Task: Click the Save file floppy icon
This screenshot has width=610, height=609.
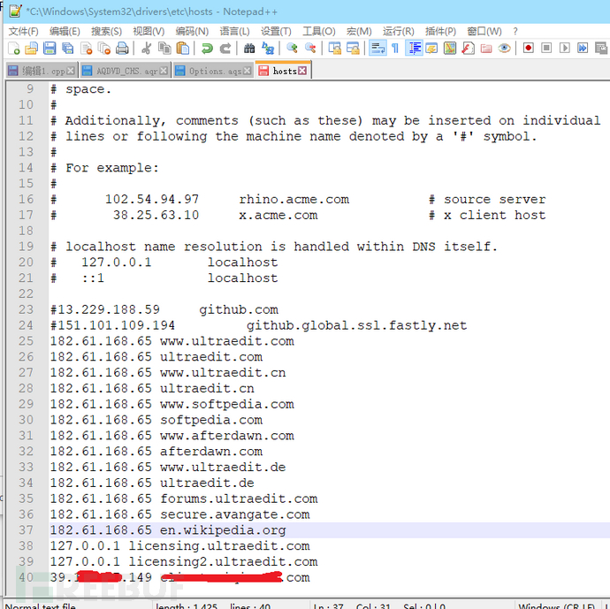Action: (x=50, y=49)
